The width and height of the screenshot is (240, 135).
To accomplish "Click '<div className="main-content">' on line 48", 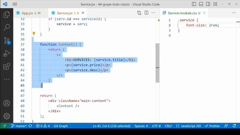I will 79,101.
